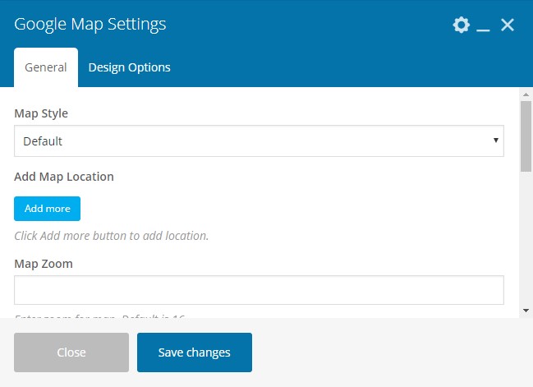533x387 pixels.
Task: Click the gray Close button
Action: coord(71,352)
